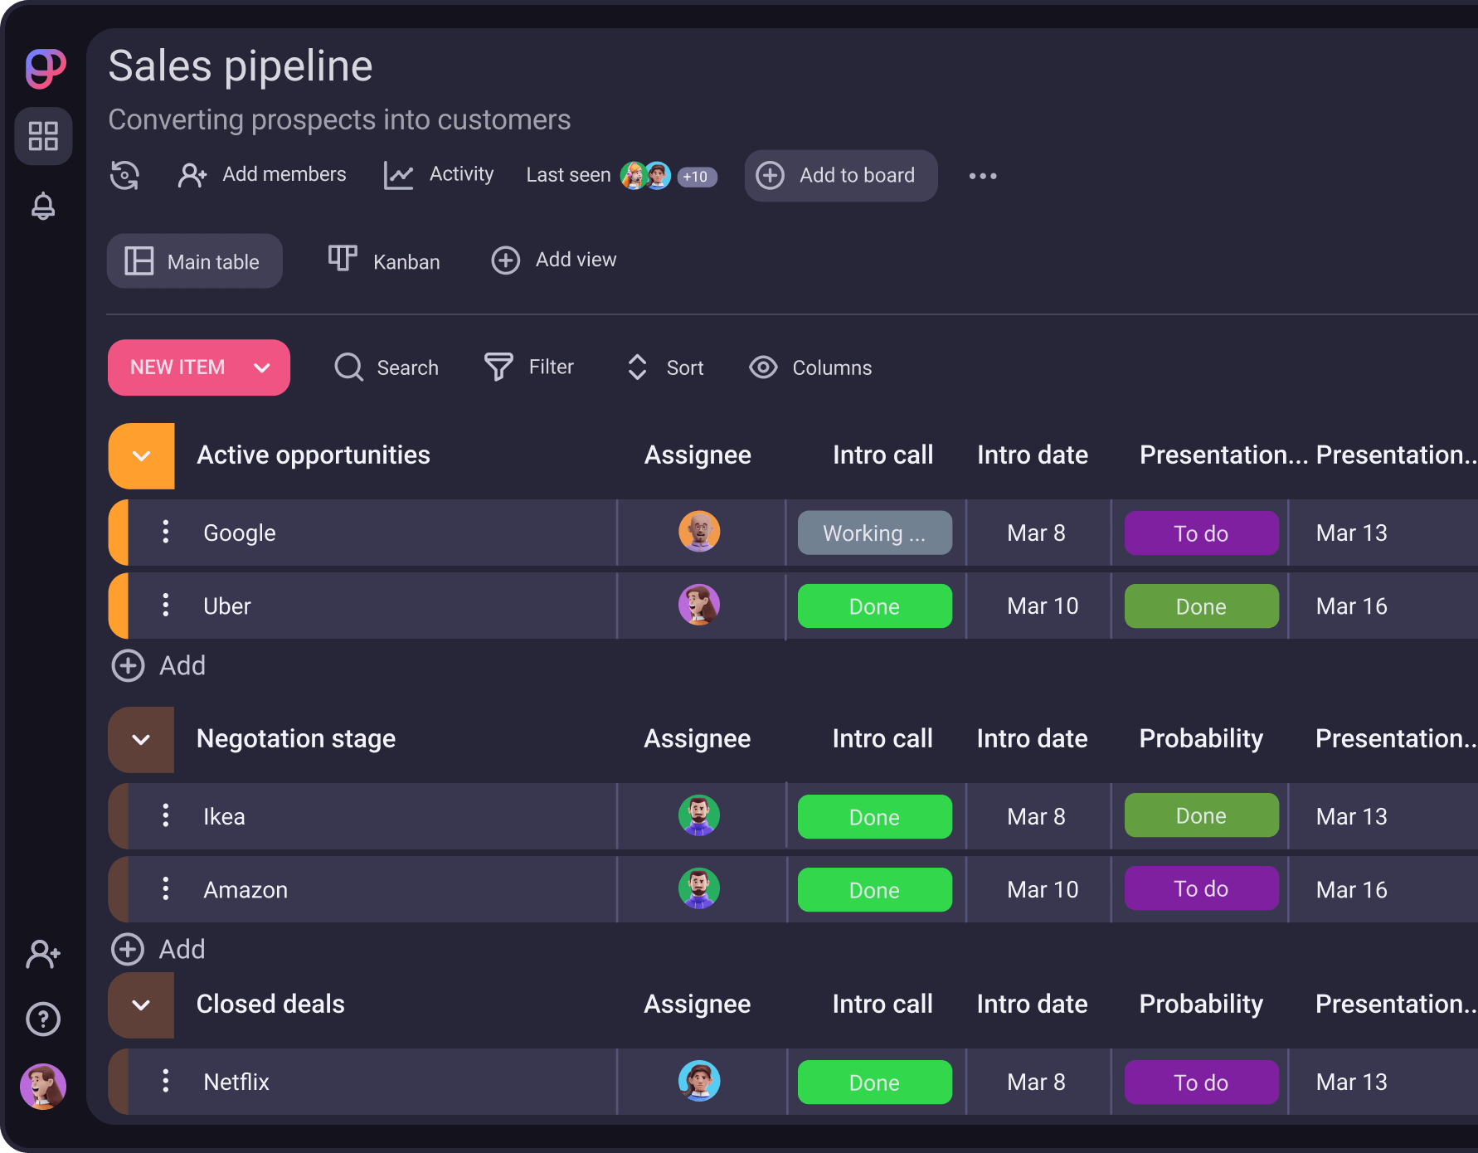This screenshot has width=1478, height=1153.
Task: Open the row menu next to Netflix
Action: [x=165, y=1082]
